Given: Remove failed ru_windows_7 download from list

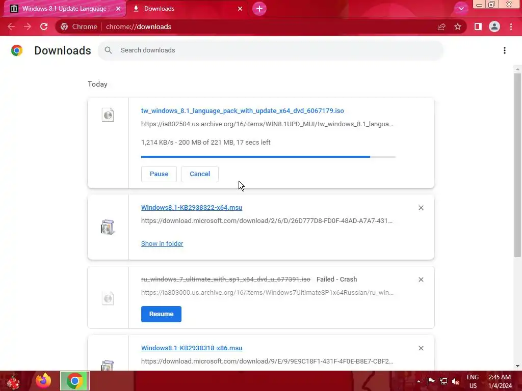Looking at the screenshot, I should tap(421, 280).
